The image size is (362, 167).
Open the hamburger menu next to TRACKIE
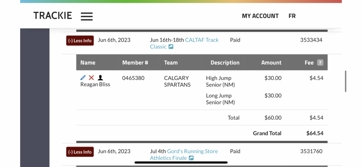pos(87,16)
